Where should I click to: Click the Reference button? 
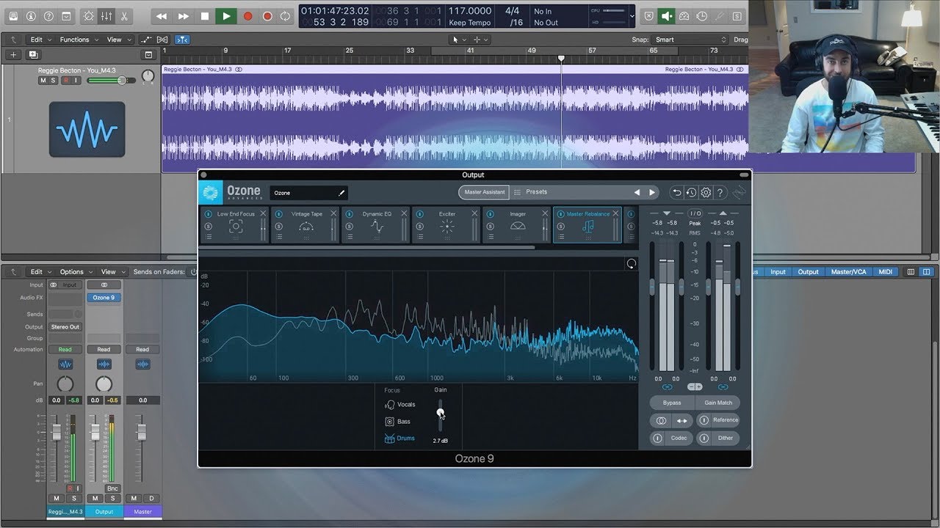pos(718,420)
